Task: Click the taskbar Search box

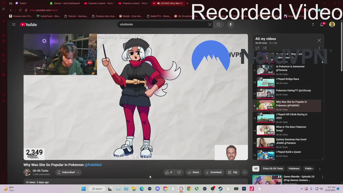Action: pyautogui.click(x=97, y=189)
